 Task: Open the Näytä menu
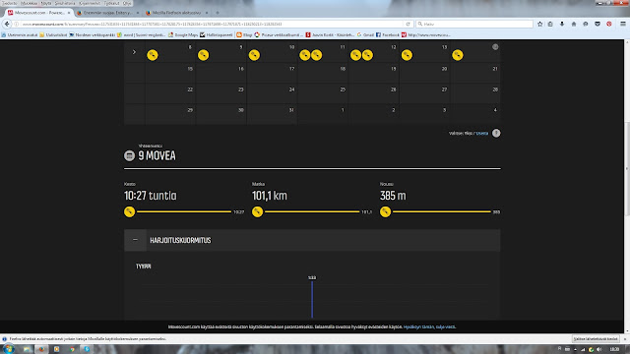click(x=46, y=3)
